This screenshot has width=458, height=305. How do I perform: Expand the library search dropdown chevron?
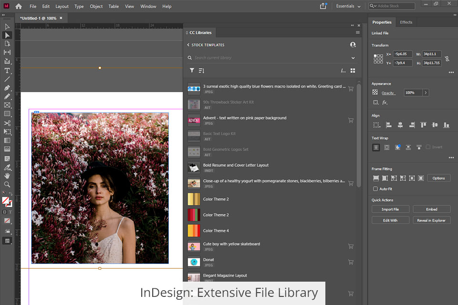tap(353, 58)
